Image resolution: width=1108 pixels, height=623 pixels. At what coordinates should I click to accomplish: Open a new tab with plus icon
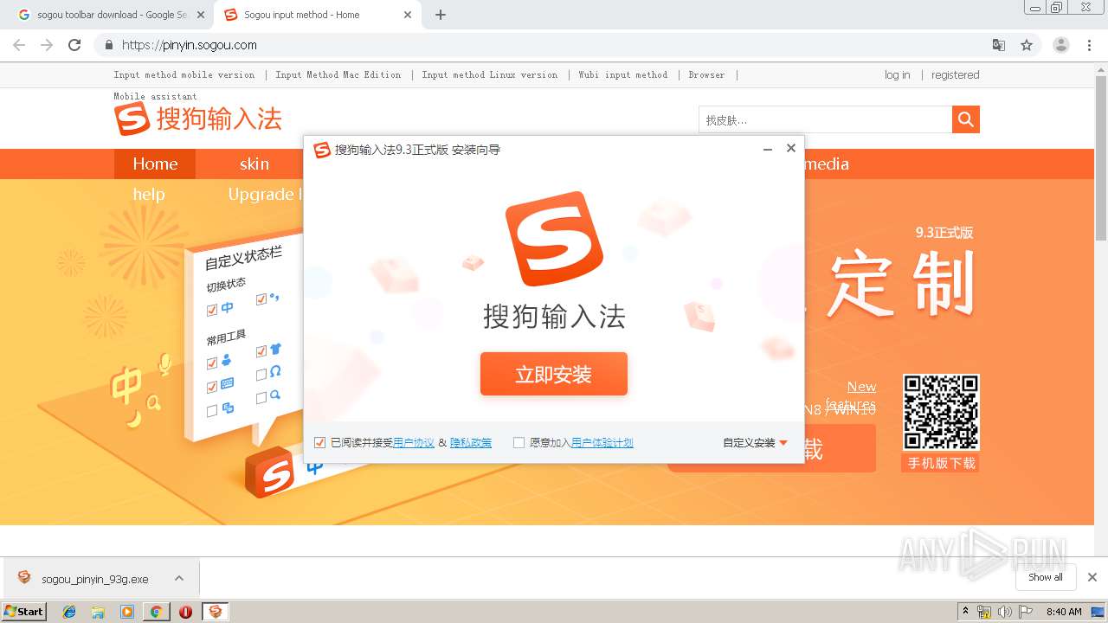tap(440, 15)
